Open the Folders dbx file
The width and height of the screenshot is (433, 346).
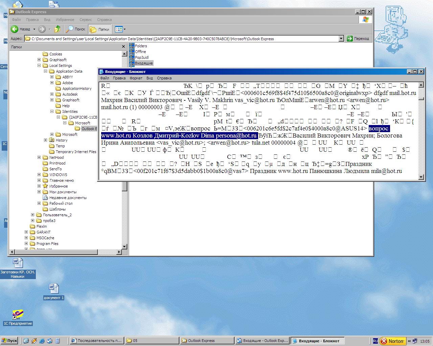pos(138,46)
